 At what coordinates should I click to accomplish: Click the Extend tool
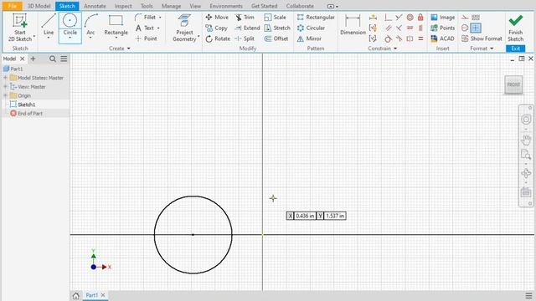(248, 28)
